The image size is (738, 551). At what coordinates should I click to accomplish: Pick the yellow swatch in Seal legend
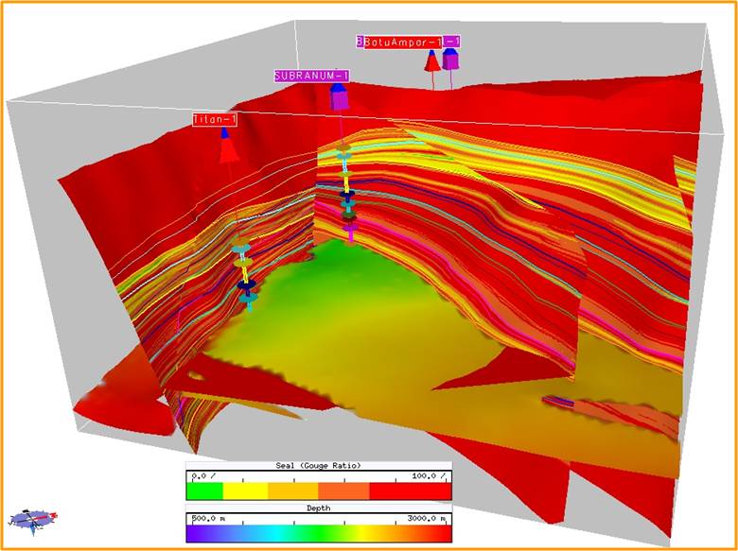pyautogui.click(x=244, y=491)
